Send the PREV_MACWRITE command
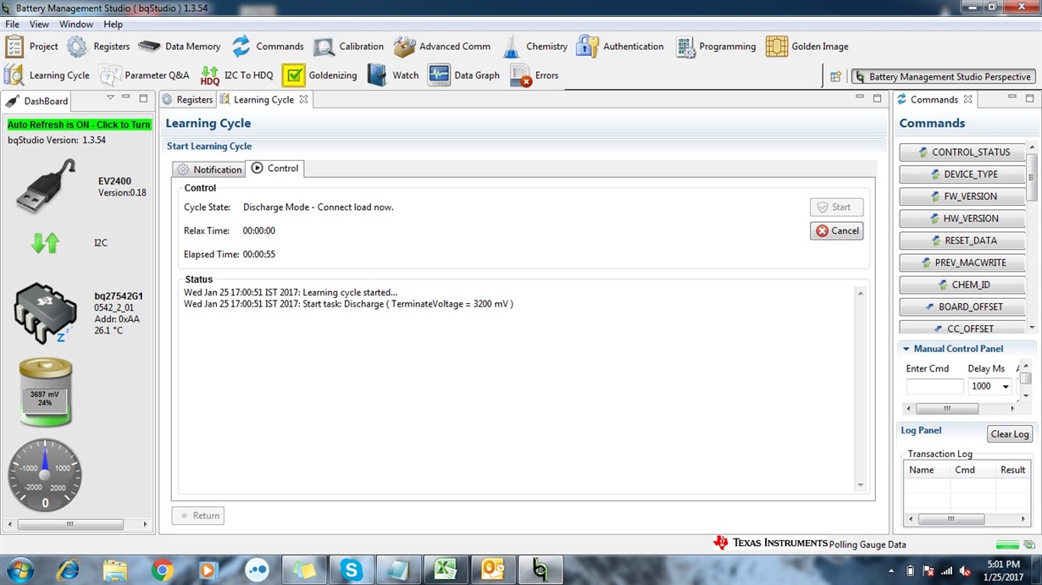 click(962, 262)
